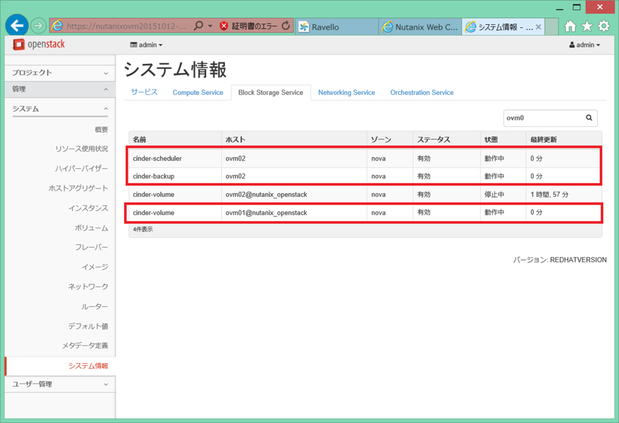The width and height of the screenshot is (619, 423).
Task: Select the Block Storage Service tab
Action: (x=271, y=93)
